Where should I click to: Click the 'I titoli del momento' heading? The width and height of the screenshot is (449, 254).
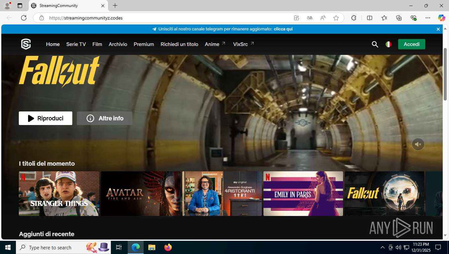click(47, 164)
